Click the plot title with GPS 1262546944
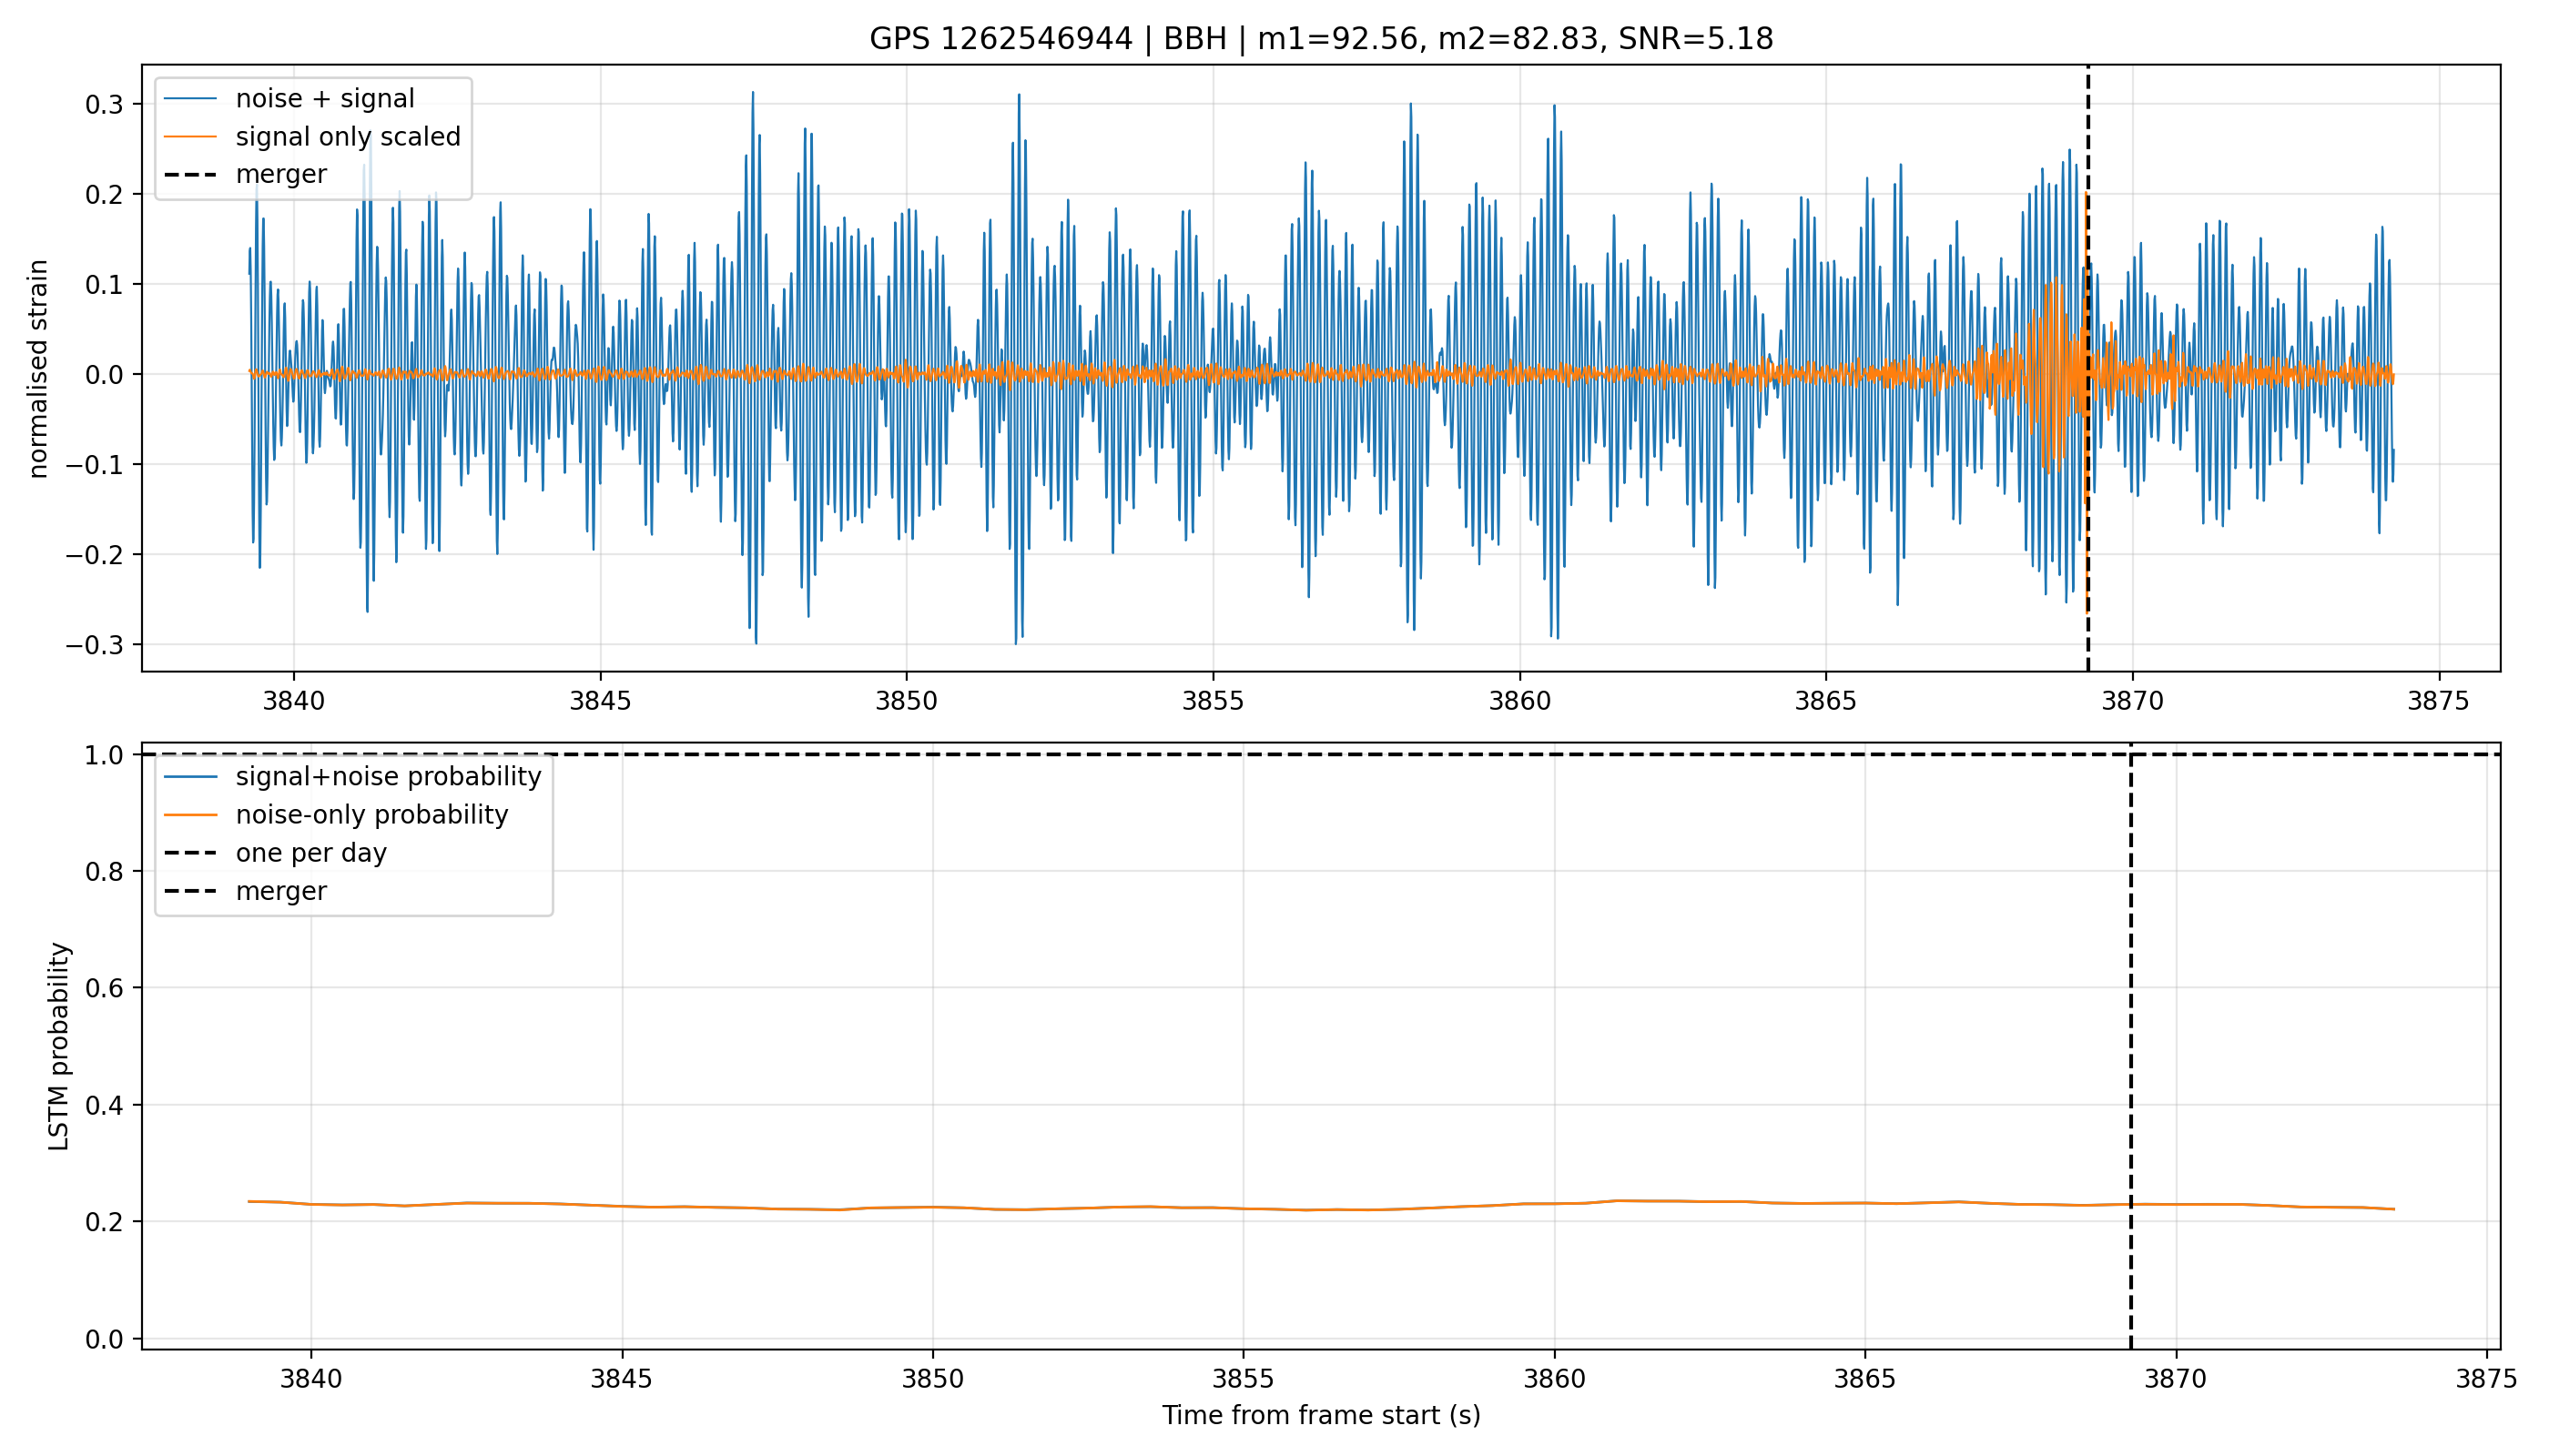The width and height of the screenshot is (2549, 1456). click(x=1321, y=39)
